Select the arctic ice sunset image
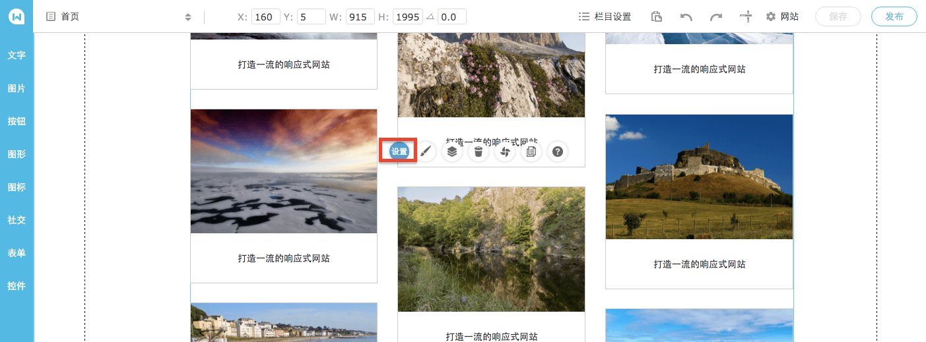The height and width of the screenshot is (342, 926). click(284, 171)
